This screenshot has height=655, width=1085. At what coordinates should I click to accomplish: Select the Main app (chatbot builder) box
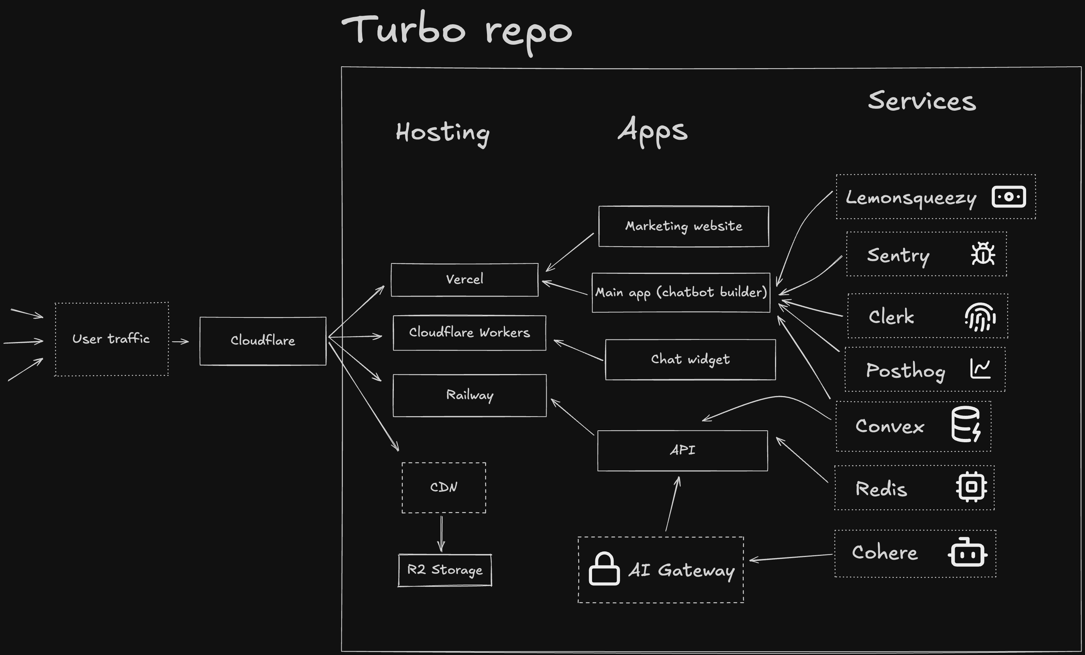pyautogui.click(x=681, y=292)
